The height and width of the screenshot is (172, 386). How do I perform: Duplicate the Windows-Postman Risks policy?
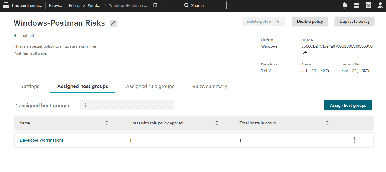tap(354, 21)
